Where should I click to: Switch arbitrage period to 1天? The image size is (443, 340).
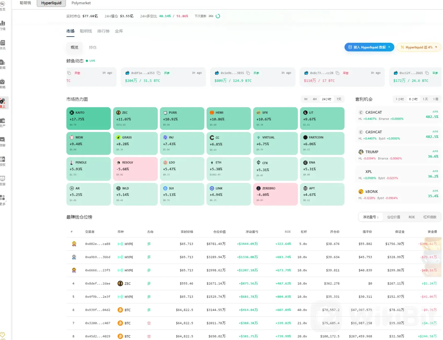(x=425, y=99)
